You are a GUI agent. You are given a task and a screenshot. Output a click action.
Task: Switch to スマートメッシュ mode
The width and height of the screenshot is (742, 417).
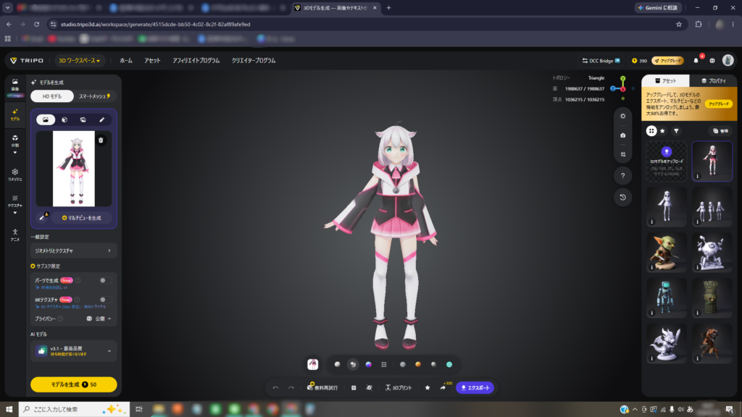(95, 96)
